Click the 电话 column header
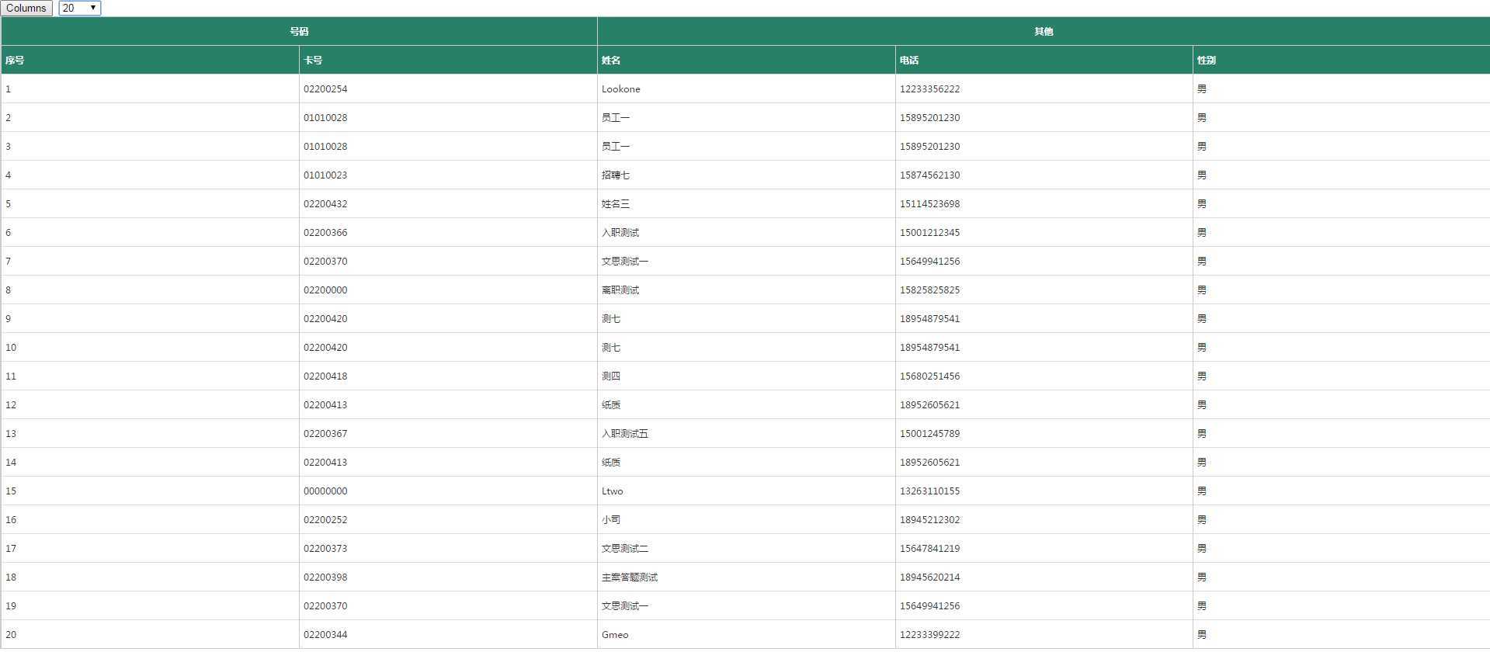 click(1044, 61)
